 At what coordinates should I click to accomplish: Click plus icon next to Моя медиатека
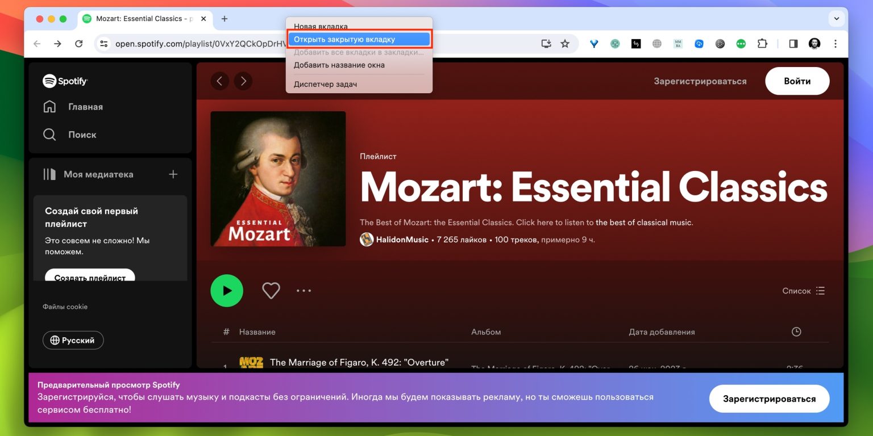(x=173, y=174)
